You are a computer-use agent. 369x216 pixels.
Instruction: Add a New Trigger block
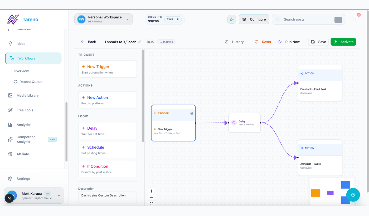[x=108, y=69]
